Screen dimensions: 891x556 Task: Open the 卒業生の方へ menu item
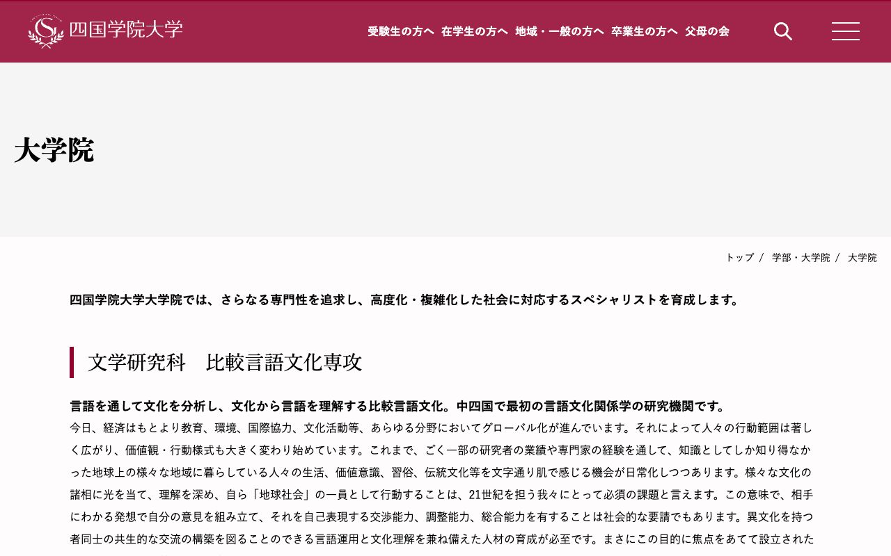644,31
